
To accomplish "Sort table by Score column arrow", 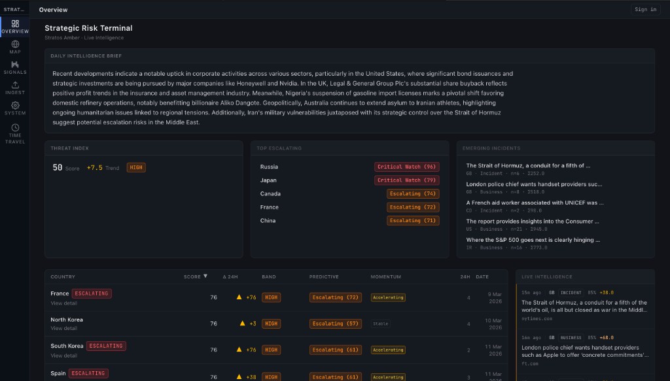I will [x=205, y=276].
